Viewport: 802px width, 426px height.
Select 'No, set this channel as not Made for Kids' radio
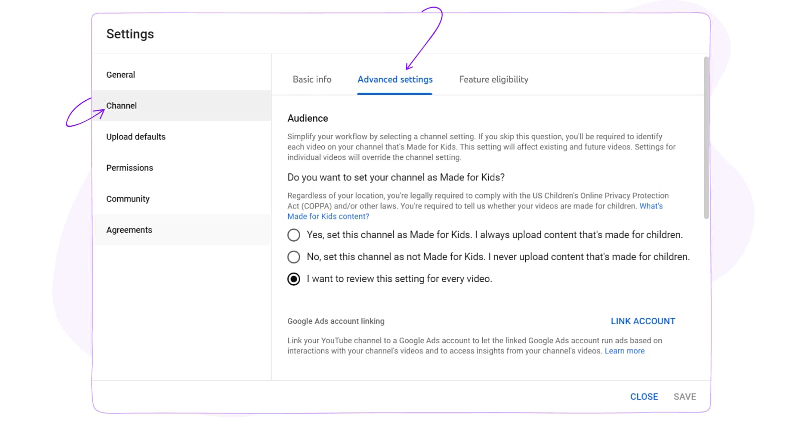[294, 257]
